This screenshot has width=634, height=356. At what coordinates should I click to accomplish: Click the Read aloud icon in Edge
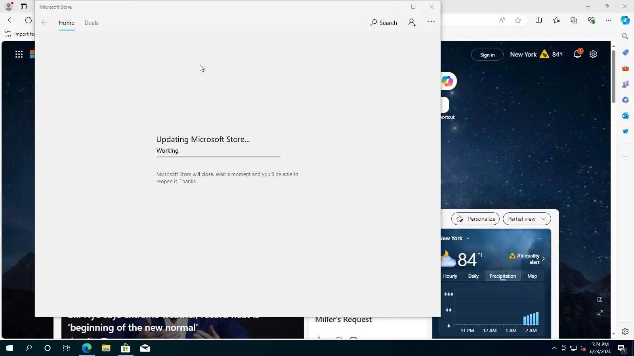coord(502,20)
